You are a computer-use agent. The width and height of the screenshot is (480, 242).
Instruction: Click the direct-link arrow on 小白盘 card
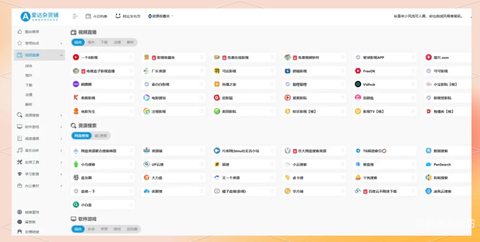point(131,204)
